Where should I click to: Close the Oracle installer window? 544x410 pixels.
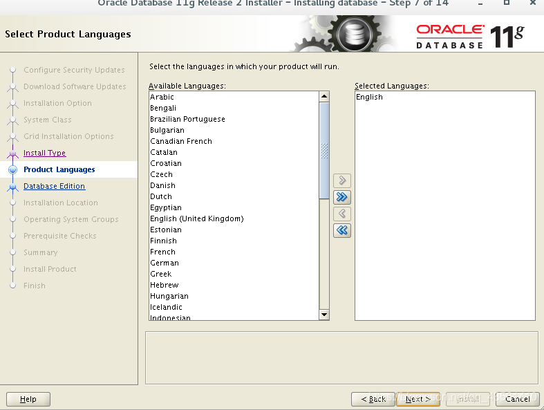533,3
